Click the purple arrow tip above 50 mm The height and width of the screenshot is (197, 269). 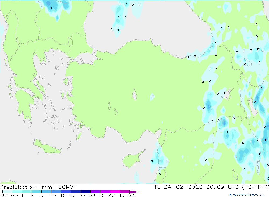point(134,192)
